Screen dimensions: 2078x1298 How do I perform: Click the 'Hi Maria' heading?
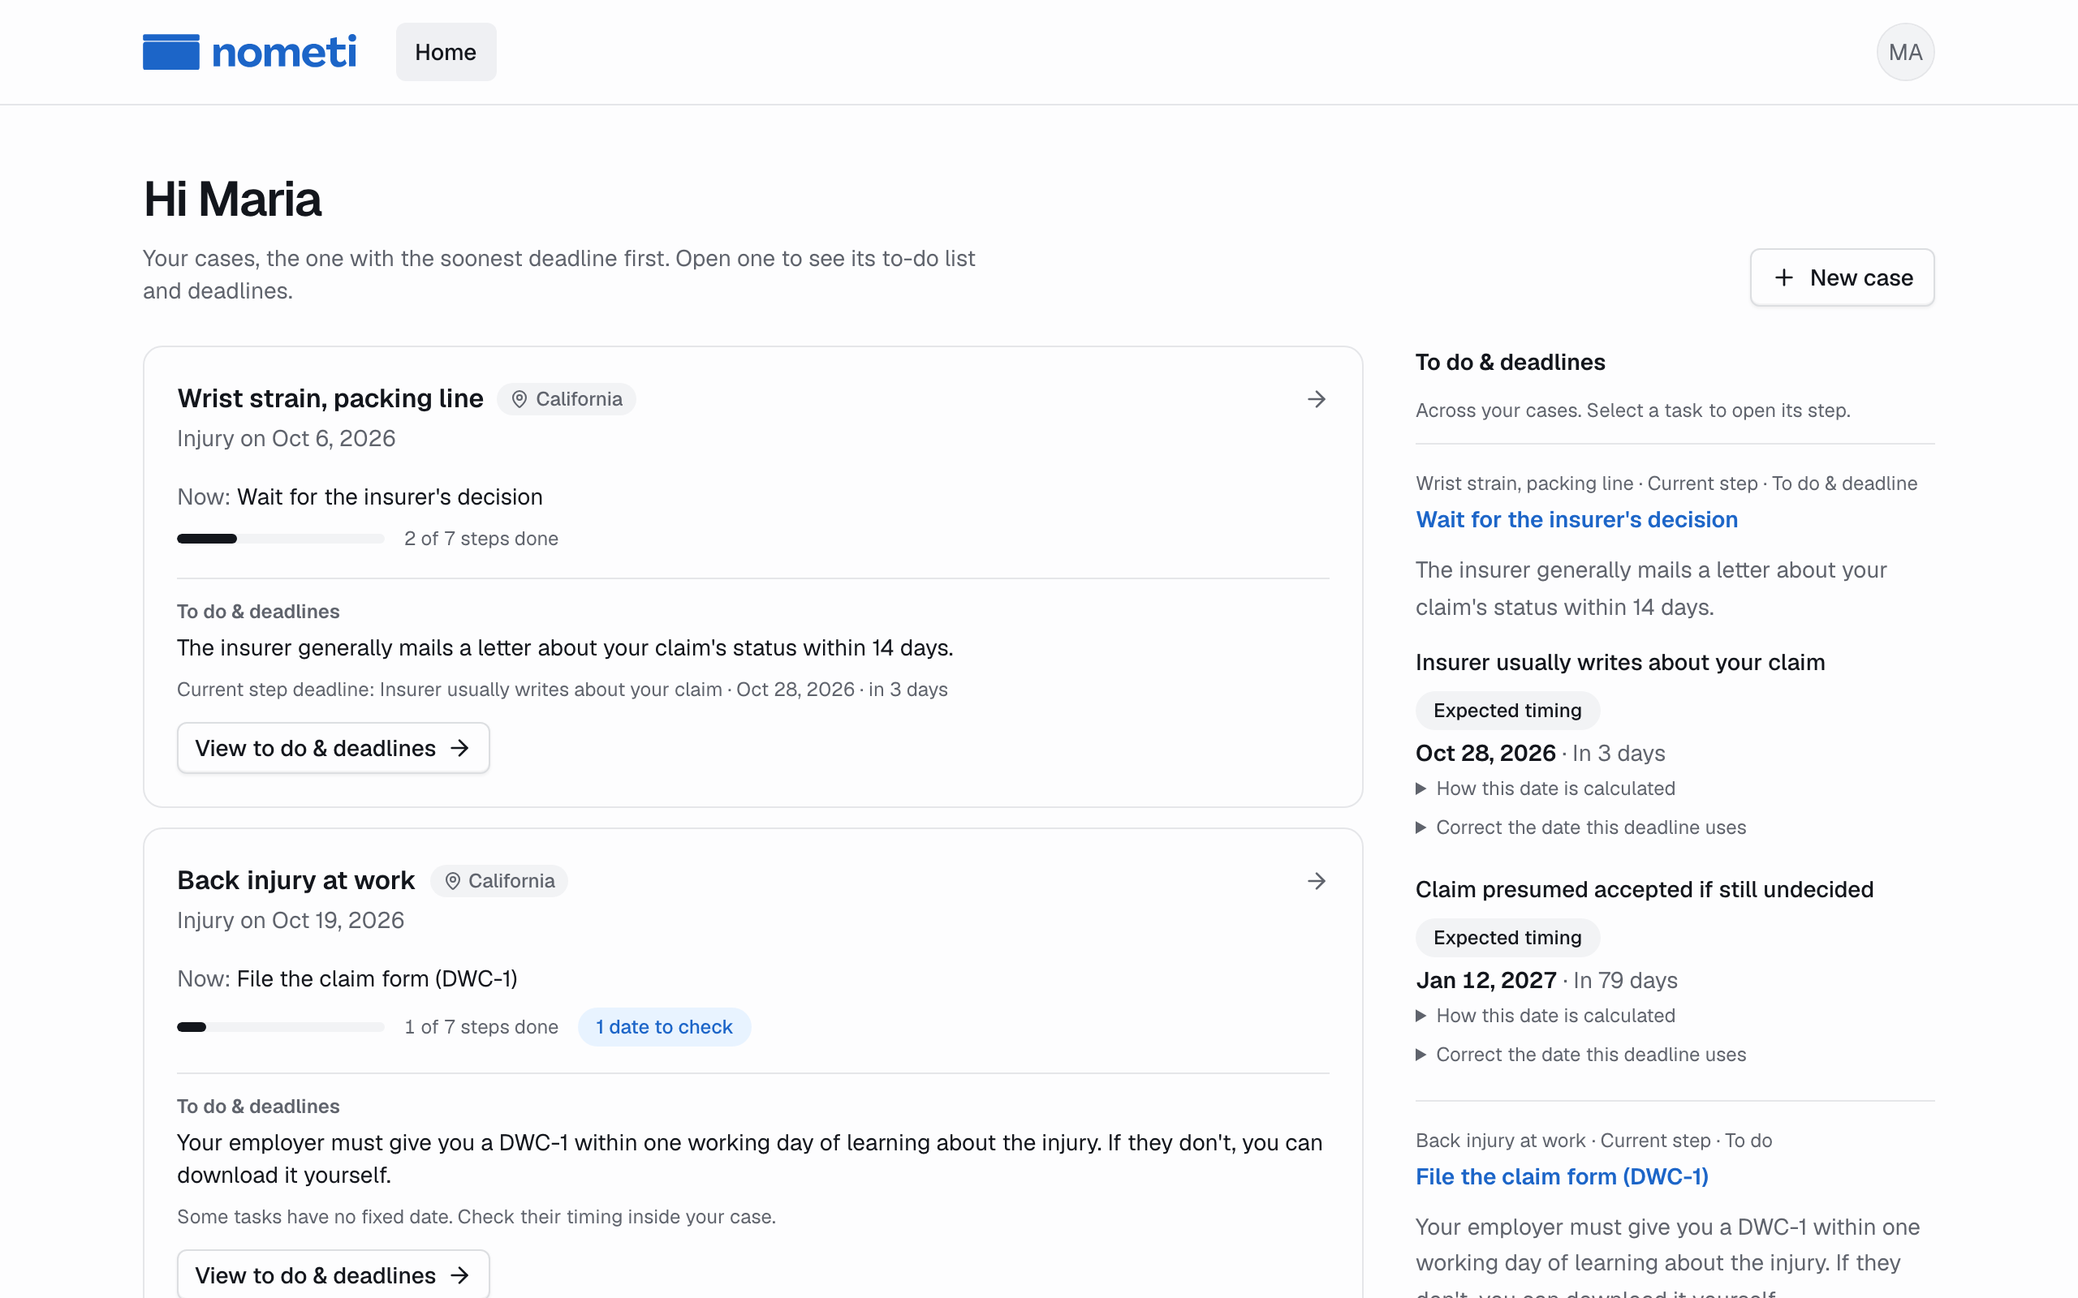(x=232, y=200)
